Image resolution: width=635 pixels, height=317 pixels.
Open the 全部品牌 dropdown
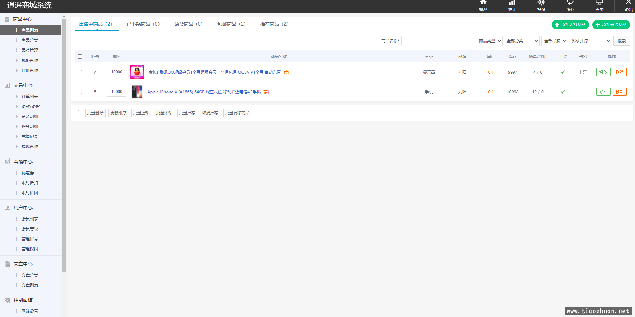click(555, 41)
